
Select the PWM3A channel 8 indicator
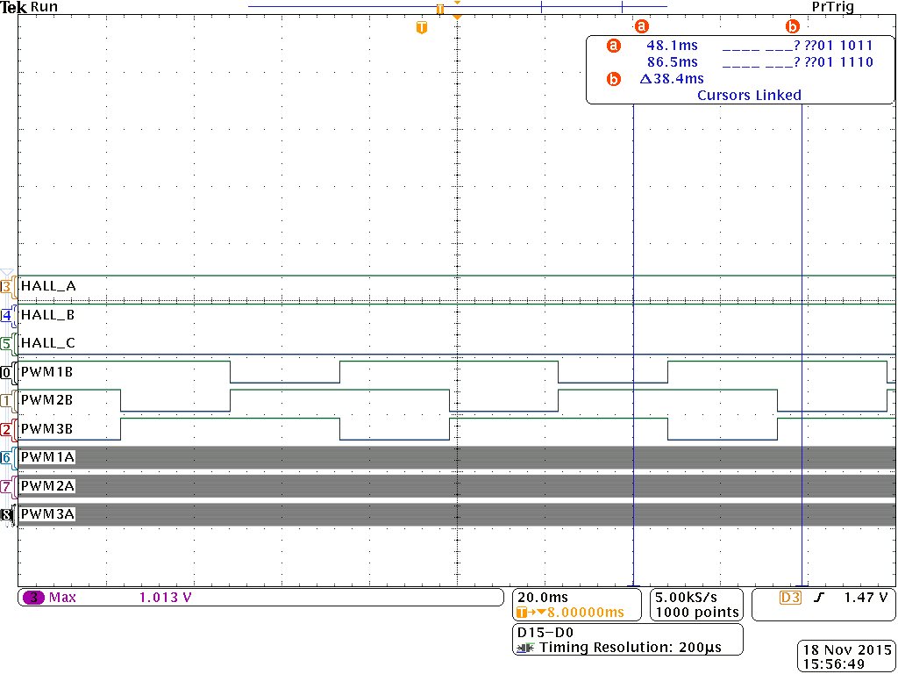[6, 514]
